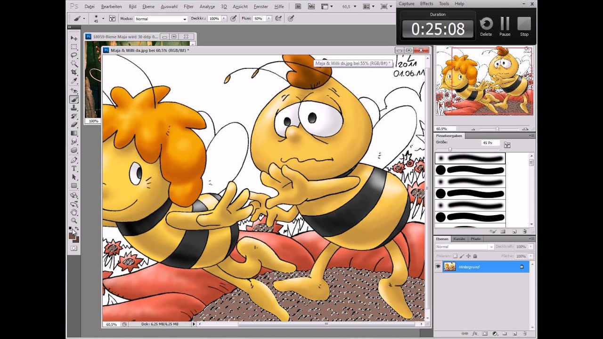Select the Zoom tool
Screen dimensions: 603x339
point(74,221)
